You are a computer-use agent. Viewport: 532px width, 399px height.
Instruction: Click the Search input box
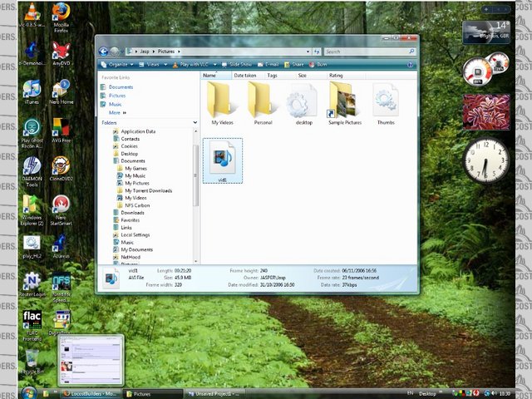(364, 52)
